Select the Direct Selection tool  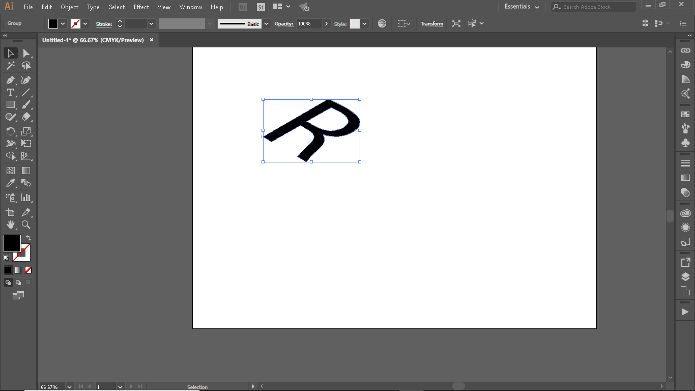pyautogui.click(x=26, y=53)
